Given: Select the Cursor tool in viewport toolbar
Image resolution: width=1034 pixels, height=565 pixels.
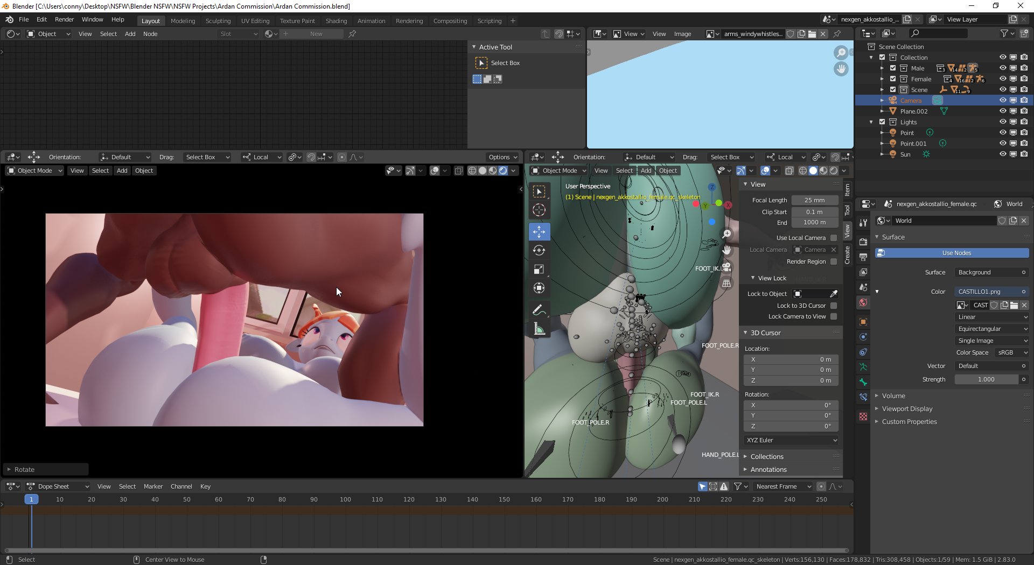Looking at the screenshot, I should [x=539, y=210].
